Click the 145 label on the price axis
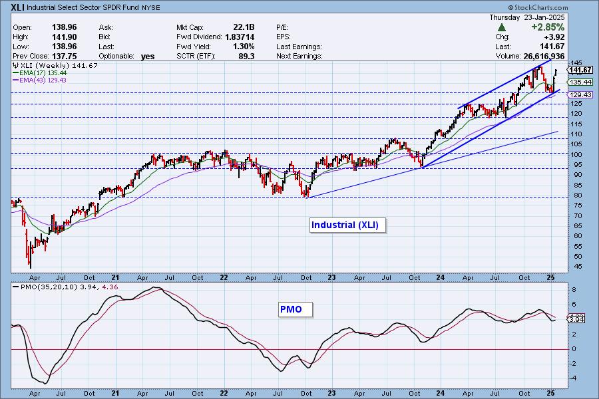The width and height of the screenshot is (599, 399). click(x=576, y=63)
